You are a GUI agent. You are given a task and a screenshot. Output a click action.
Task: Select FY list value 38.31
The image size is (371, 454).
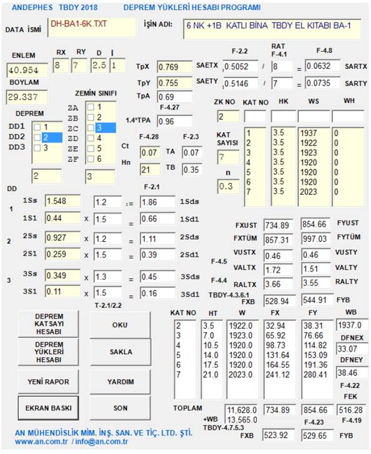(313, 326)
